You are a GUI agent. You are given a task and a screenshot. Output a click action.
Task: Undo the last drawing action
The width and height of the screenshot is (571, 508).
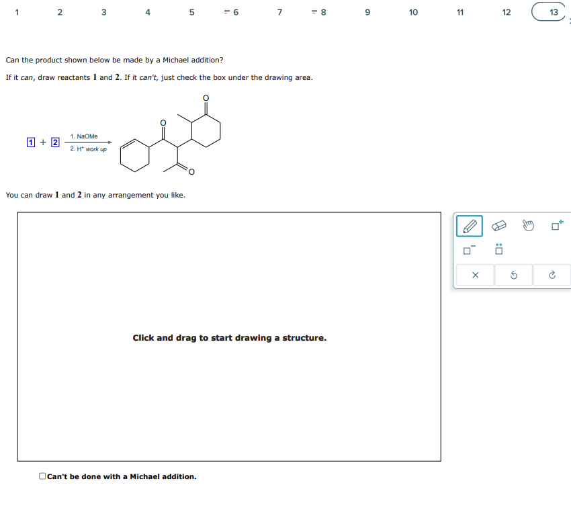513,275
